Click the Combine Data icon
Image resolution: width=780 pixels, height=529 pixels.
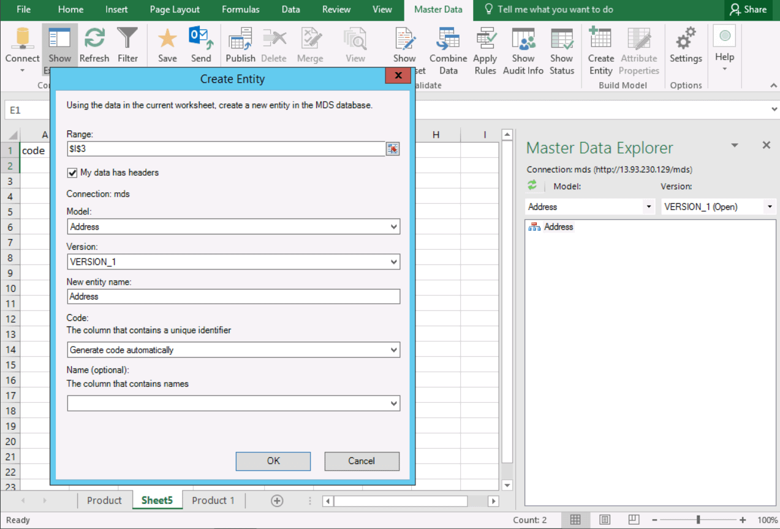(448, 38)
